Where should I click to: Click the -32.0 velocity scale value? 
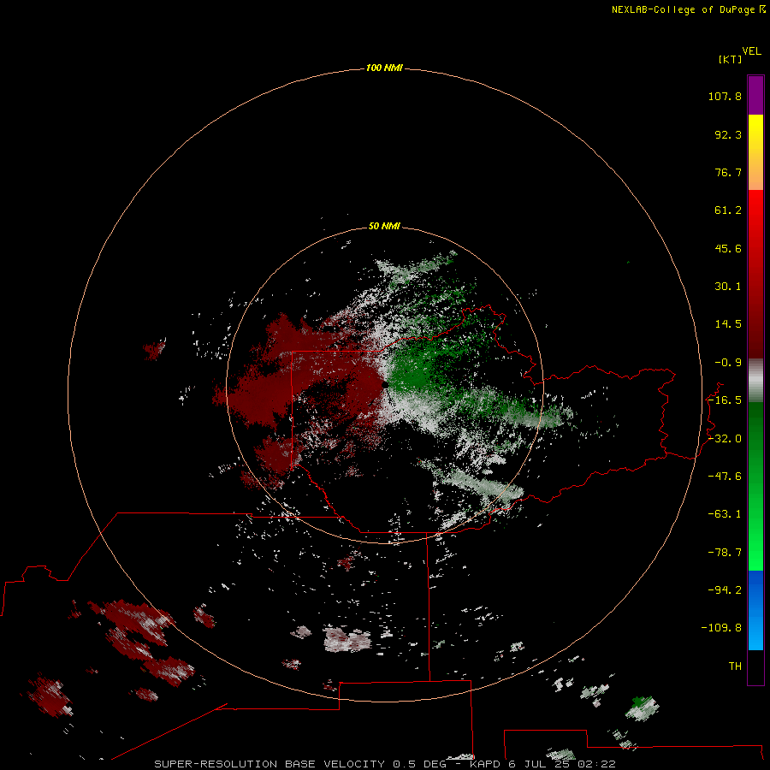pos(725,439)
